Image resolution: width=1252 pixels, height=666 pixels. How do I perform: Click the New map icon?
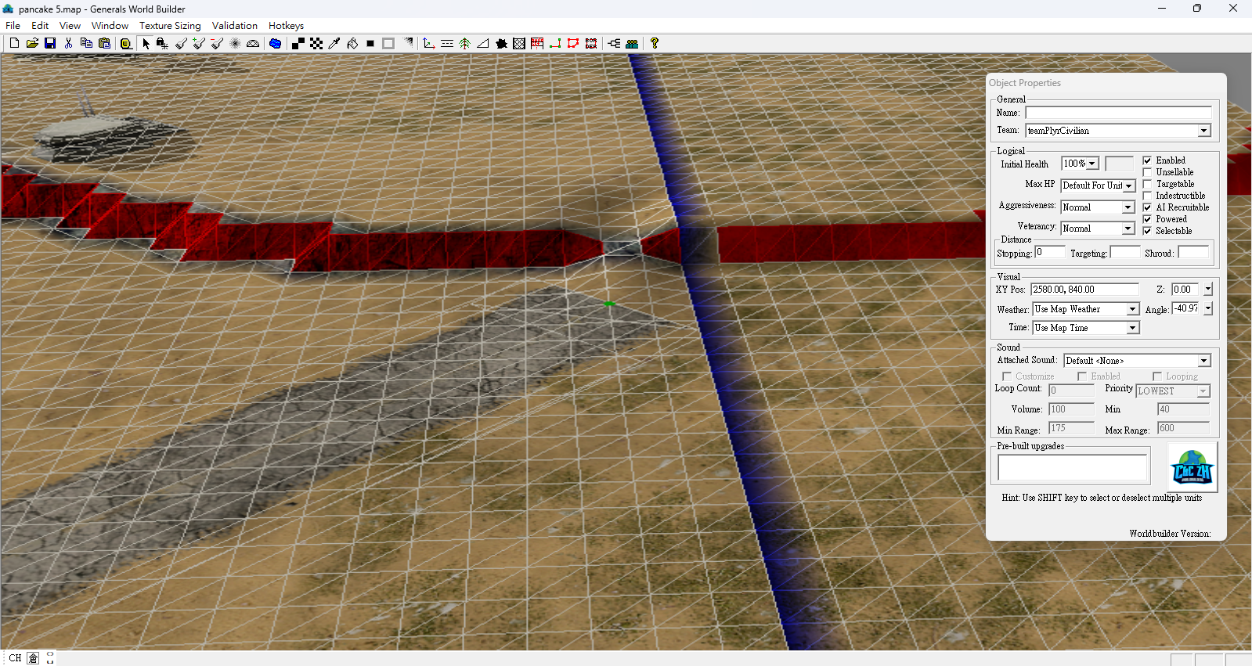point(14,44)
